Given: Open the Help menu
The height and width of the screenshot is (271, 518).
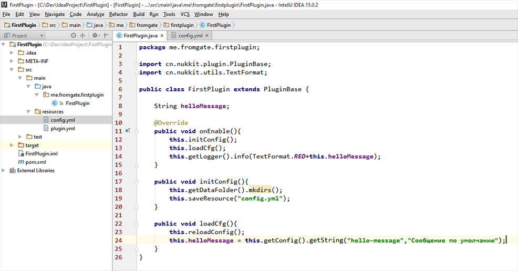Looking at the screenshot, I should [x=224, y=14].
